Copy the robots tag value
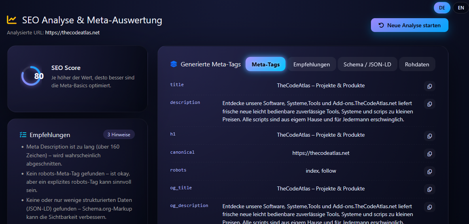This screenshot has height=224, width=469. (429, 171)
